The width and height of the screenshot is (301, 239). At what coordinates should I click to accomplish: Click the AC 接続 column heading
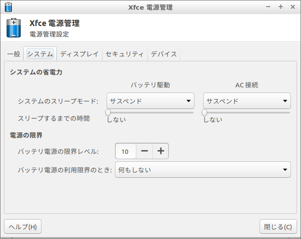coord(247,85)
